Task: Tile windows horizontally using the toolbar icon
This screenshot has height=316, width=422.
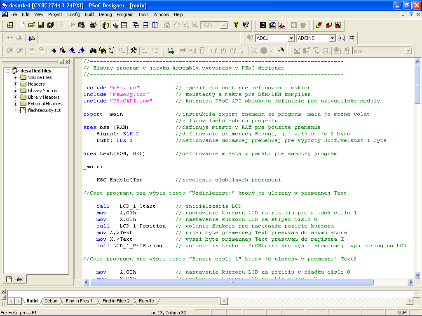Action: coord(145,25)
